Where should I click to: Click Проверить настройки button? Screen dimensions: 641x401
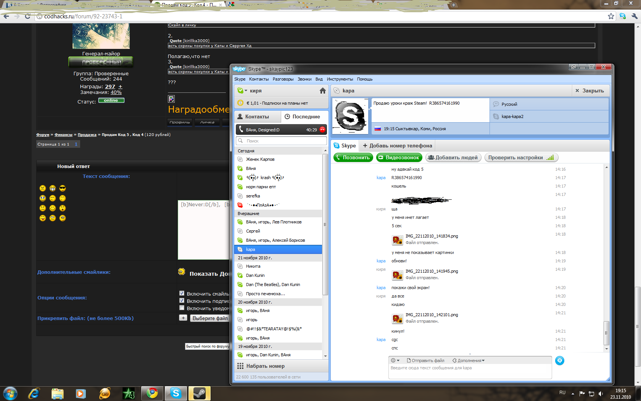521,157
